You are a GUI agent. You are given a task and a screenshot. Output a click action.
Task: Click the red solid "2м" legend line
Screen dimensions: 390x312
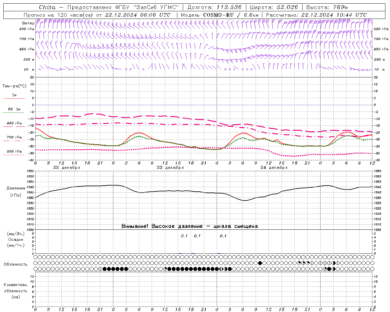pos(14,98)
